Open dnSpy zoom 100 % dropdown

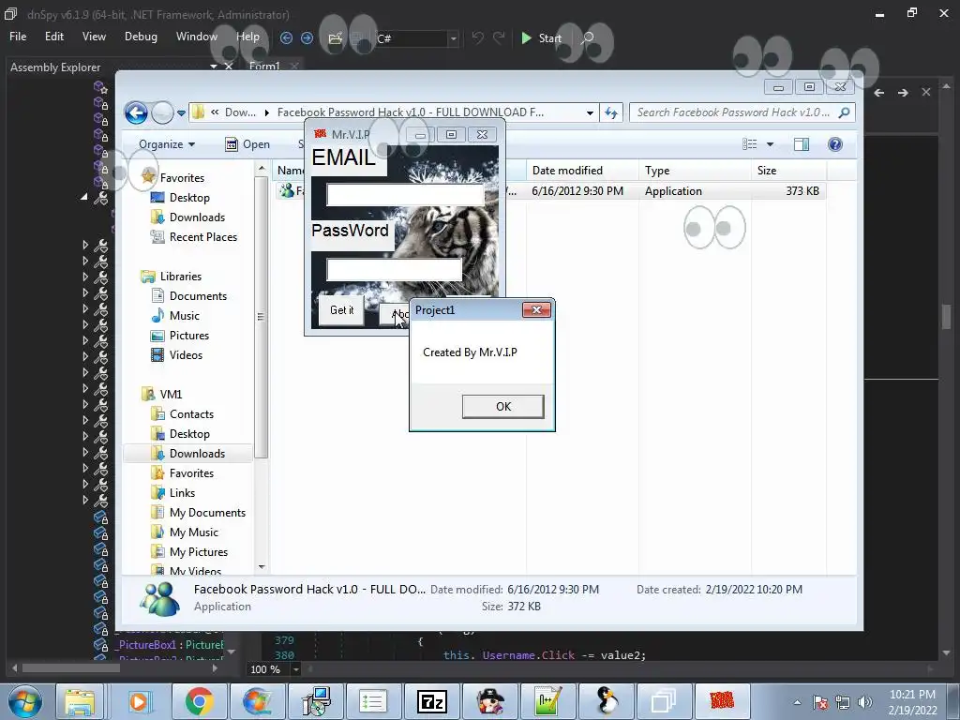click(295, 669)
